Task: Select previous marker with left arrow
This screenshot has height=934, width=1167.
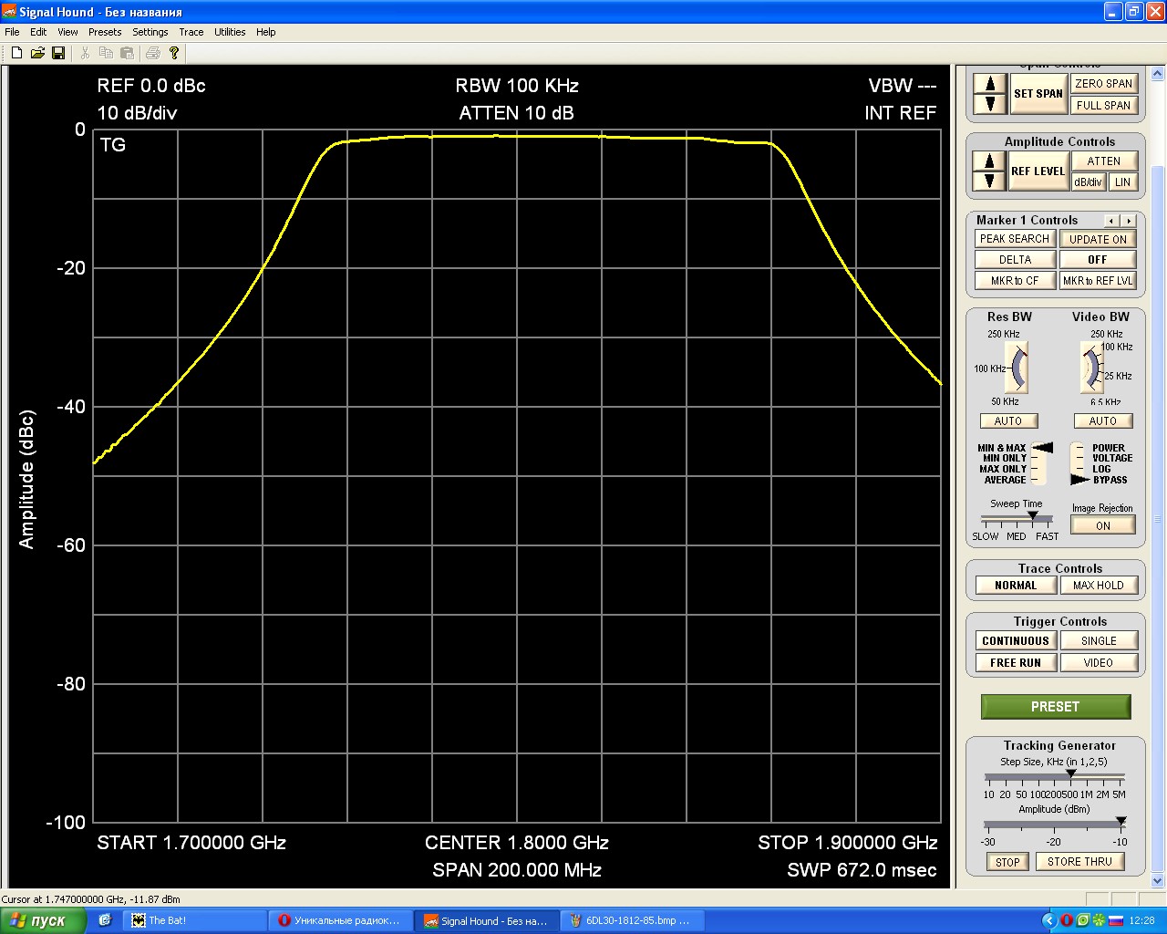Action: point(1111,221)
